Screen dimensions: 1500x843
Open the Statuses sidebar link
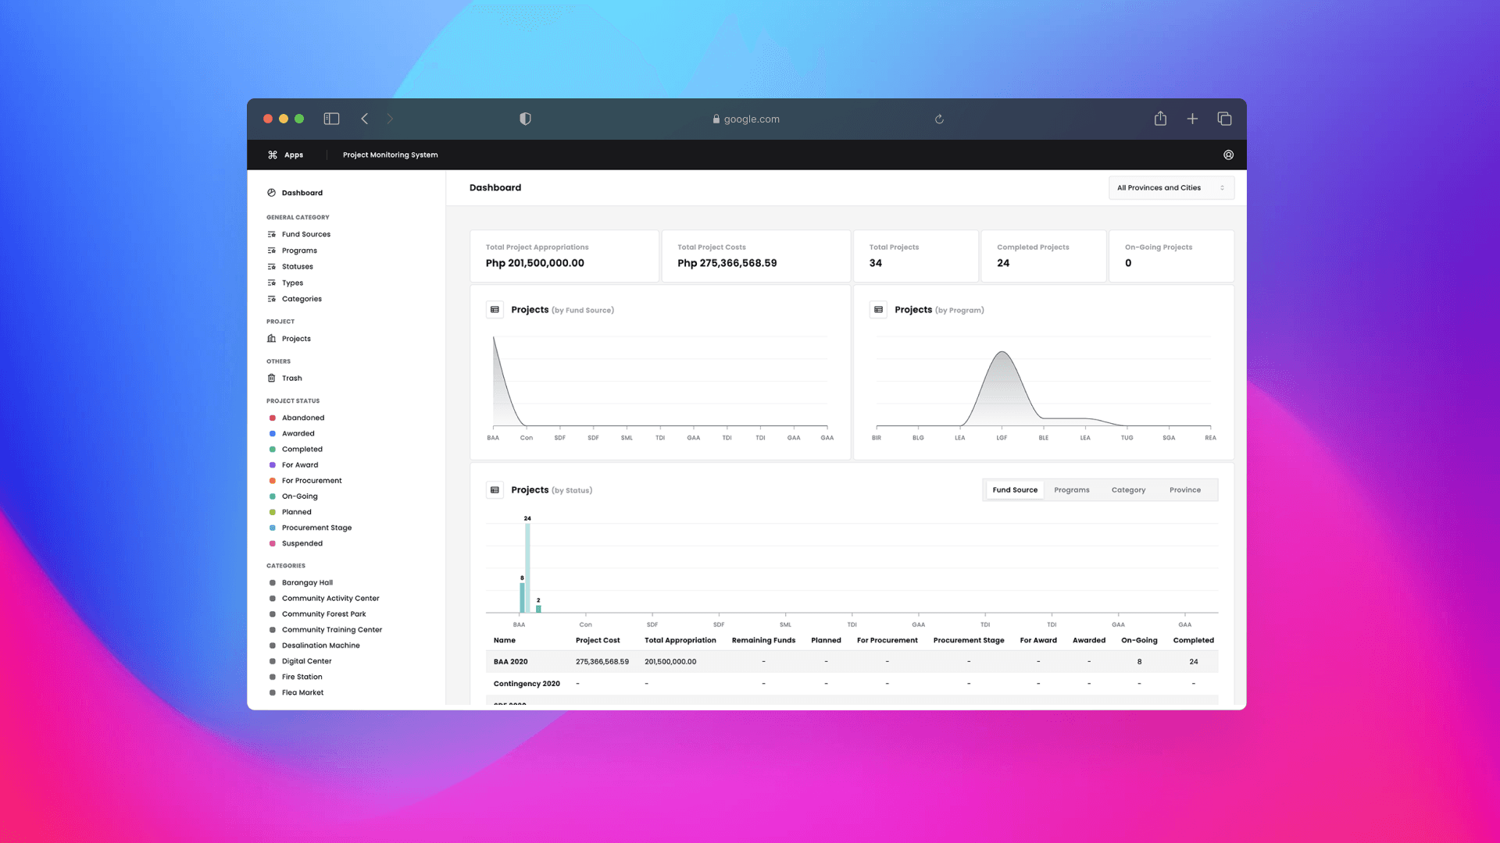tap(297, 266)
